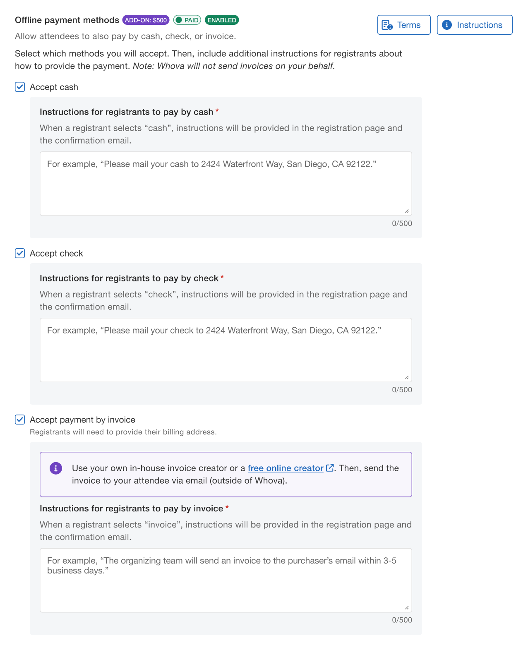Open the Terms button
528x650 pixels.
click(404, 25)
